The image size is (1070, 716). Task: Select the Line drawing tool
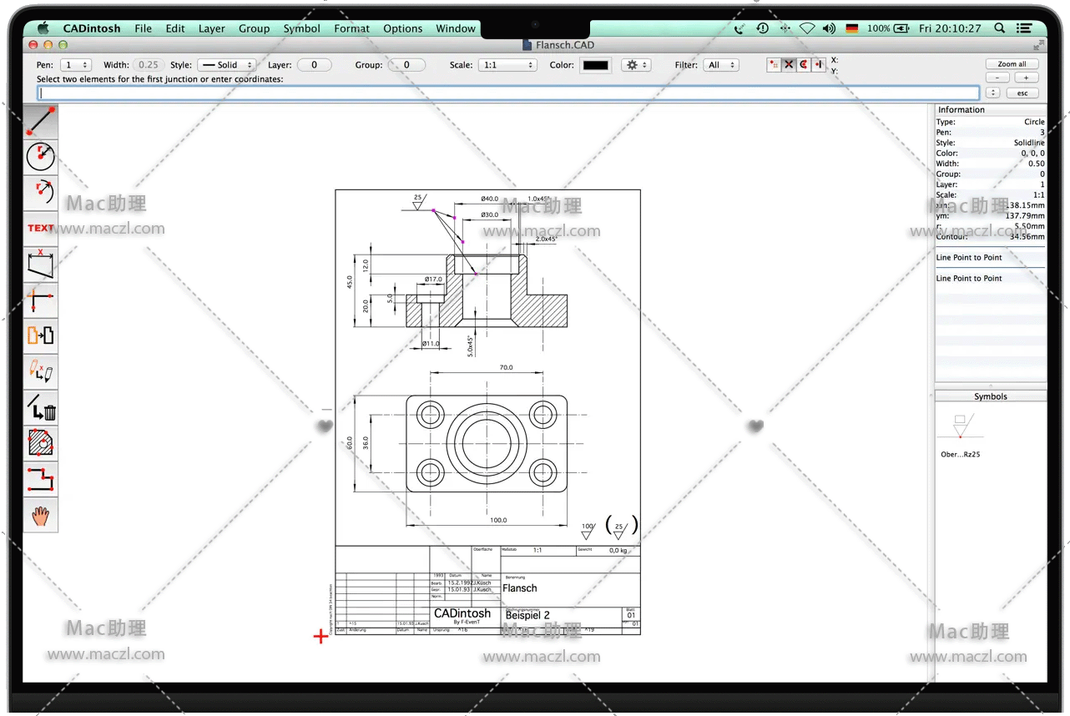coord(40,121)
